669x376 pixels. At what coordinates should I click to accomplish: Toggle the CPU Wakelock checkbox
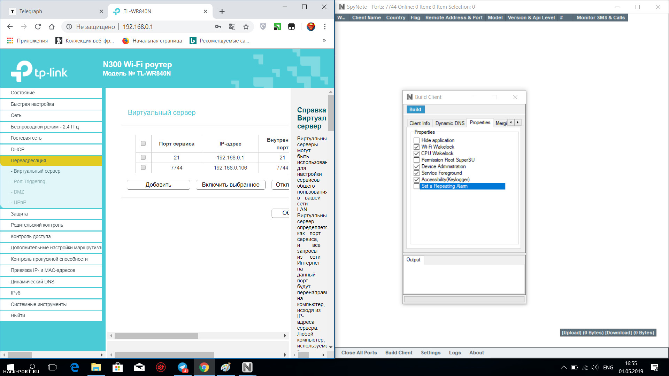coord(416,154)
